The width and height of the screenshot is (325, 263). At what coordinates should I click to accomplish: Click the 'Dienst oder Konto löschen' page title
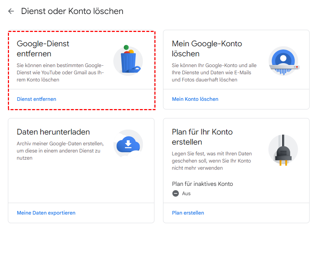coord(72,11)
